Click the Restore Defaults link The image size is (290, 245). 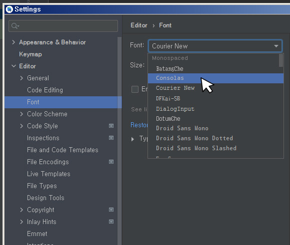point(139,125)
